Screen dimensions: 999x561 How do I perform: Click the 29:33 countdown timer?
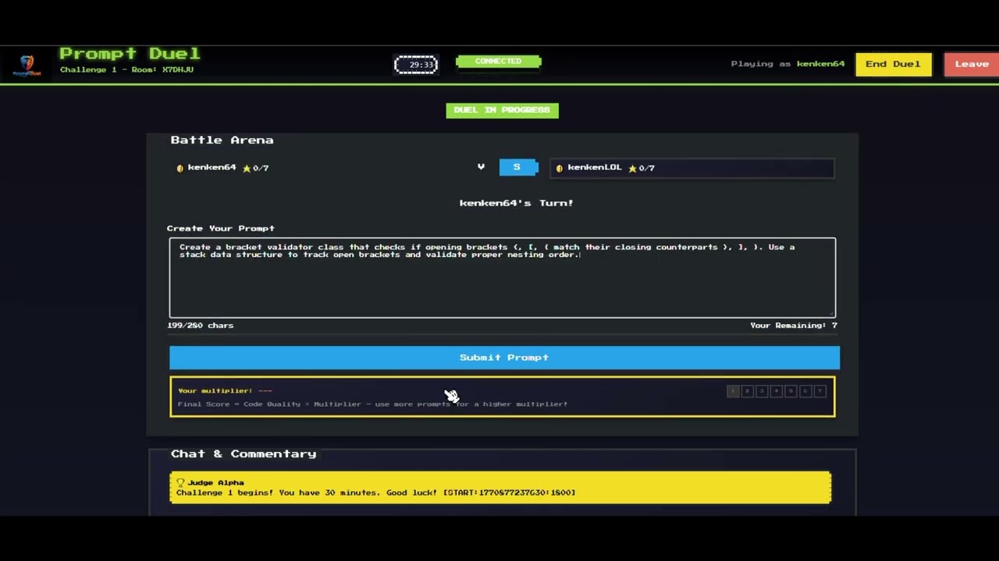[416, 65]
